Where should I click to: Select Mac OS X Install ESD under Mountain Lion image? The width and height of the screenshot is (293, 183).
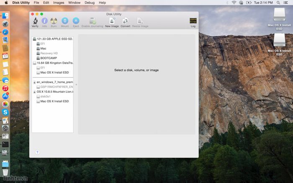[x=53, y=101]
